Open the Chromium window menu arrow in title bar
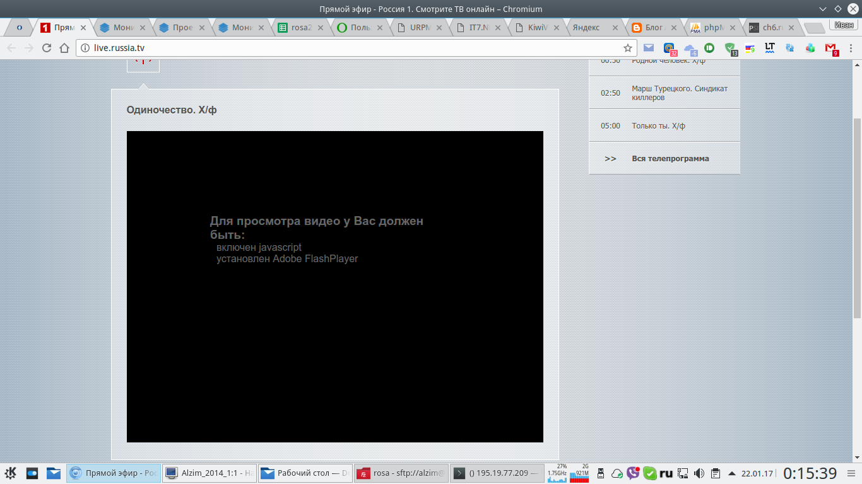This screenshot has height=484, width=862. 823,9
